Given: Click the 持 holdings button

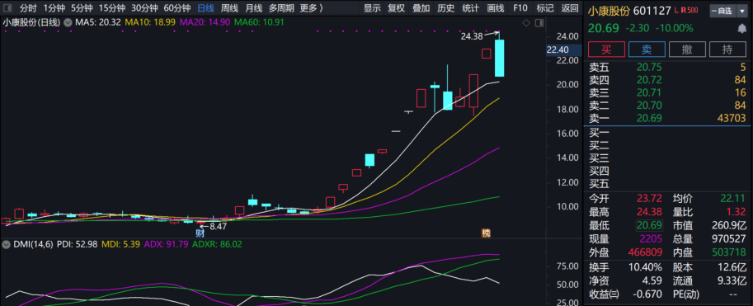Looking at the screenshot, I should pyautogui.click(x=727, y=49).
